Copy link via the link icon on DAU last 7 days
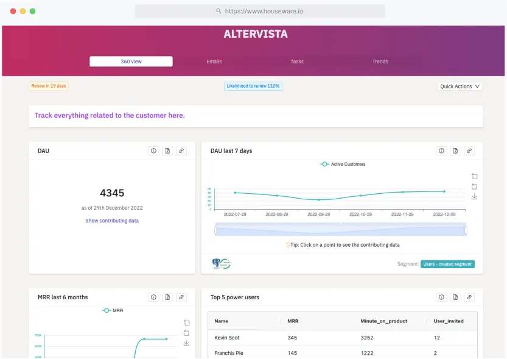Viewport: 507px width, 359px height. pyautogui.click(x=469, y=151)
